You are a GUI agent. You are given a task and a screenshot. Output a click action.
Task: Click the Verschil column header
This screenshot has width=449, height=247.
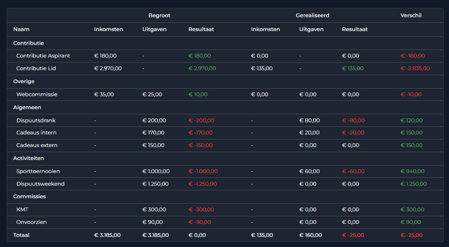(411, 16)
